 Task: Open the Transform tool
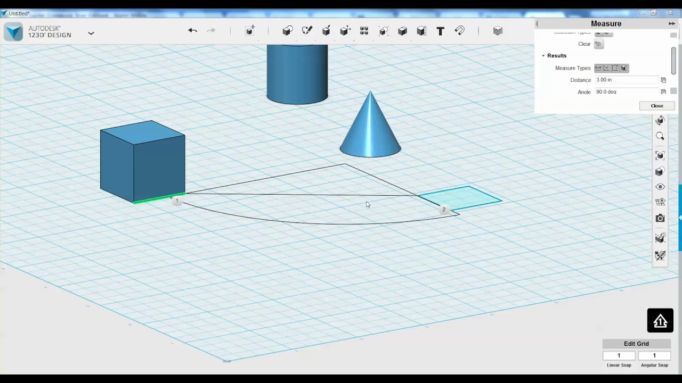pos(250,31)
